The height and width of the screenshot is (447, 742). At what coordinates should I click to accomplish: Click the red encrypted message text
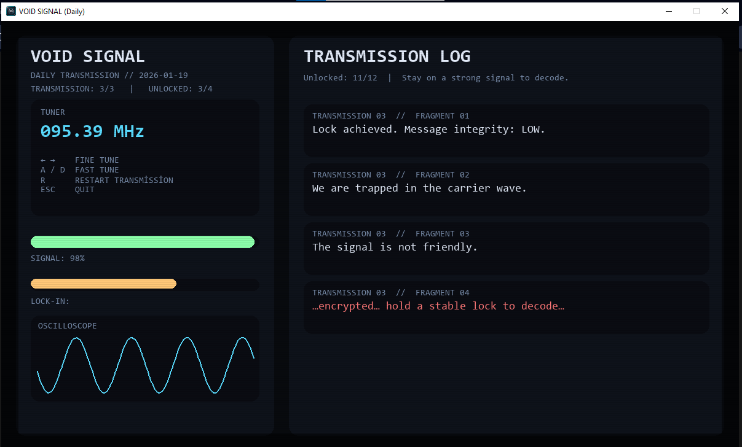(x=438, y=306)
